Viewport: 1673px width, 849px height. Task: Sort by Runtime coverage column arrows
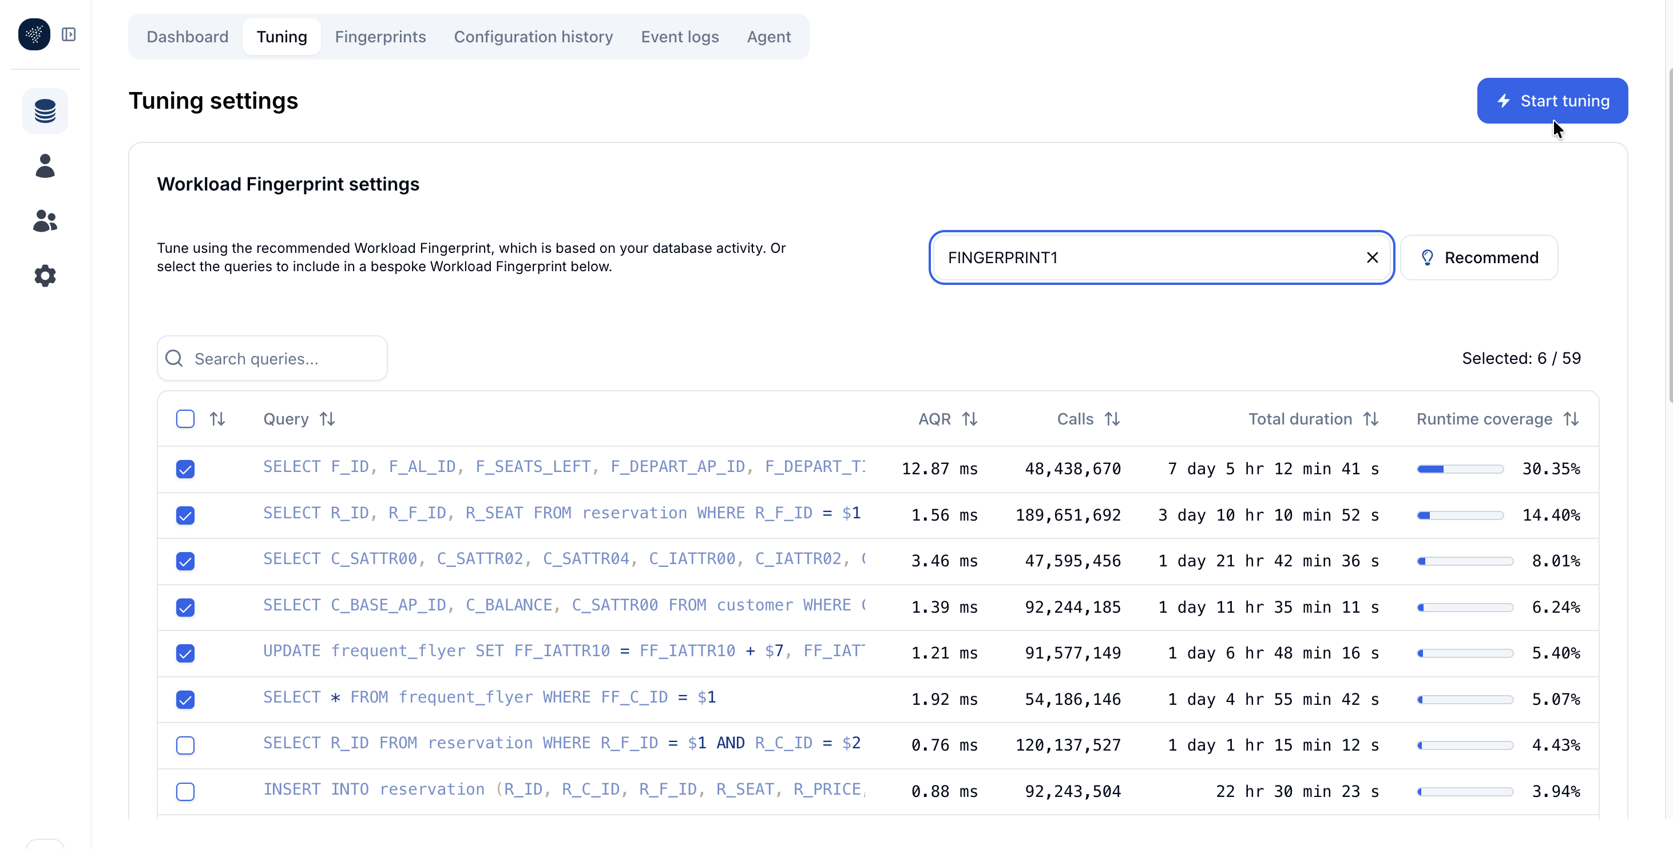pos(1571,419)
